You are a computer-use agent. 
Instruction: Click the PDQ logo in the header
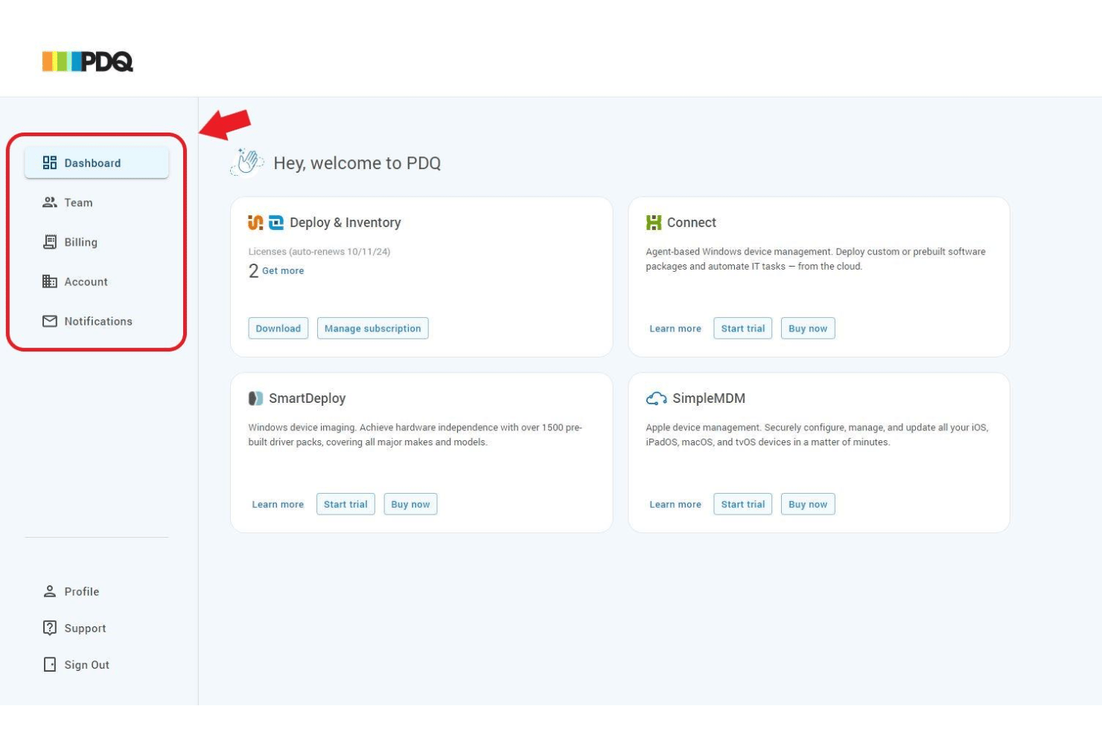(x=88, y=61)
